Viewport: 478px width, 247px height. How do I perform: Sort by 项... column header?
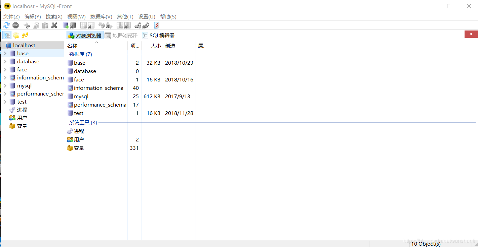[x=134, y=46]
